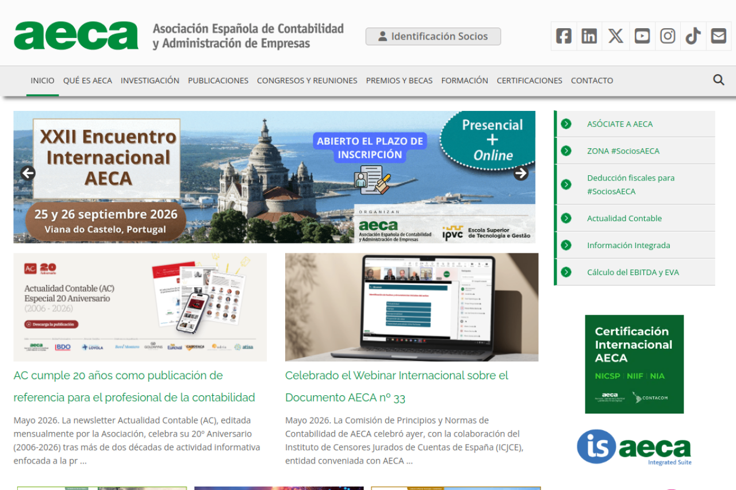The image size is (736, 490).
Task: Open the INICIO menu item
Action: coord(43,80)
